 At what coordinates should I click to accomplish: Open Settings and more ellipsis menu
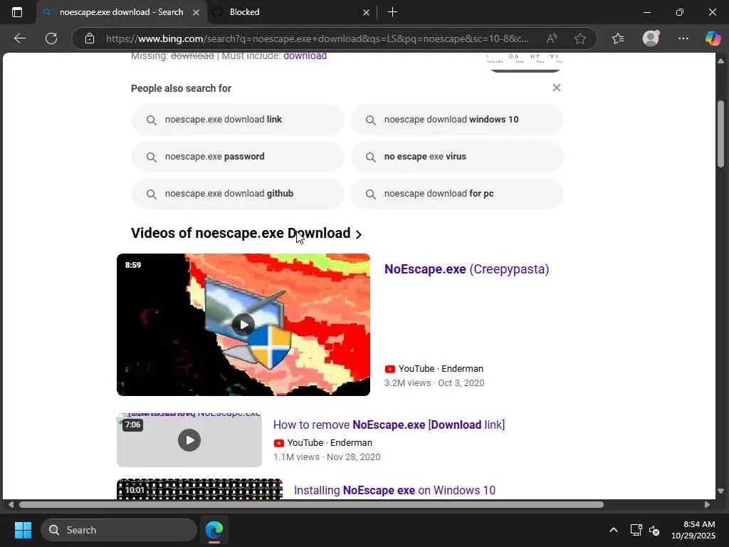(x=683, y=38)
